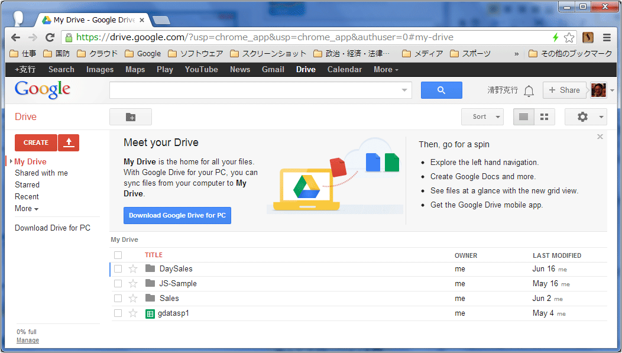Close the Meet your Drive banner
The width and height of the screenshot is (622, 353).
coord(600,137)
